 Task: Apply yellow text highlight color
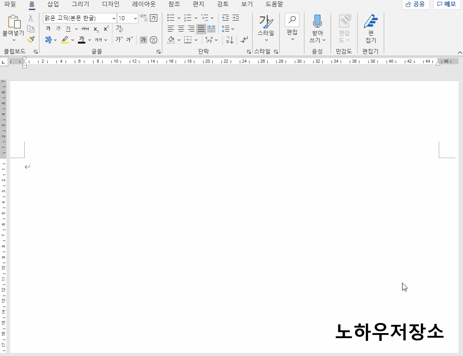click(x=65, y=39)
